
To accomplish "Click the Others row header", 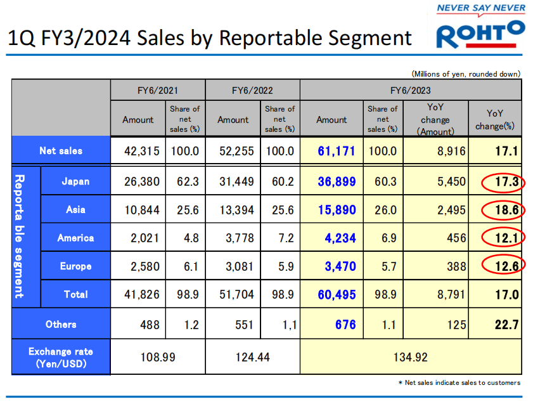I will [x=61, y=324].
